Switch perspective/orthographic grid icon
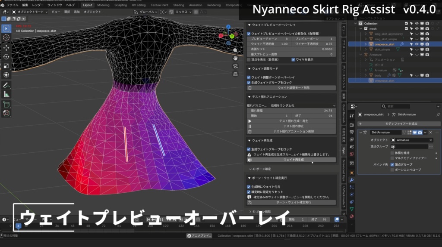The image size is (442, 247). pos(235,74)
